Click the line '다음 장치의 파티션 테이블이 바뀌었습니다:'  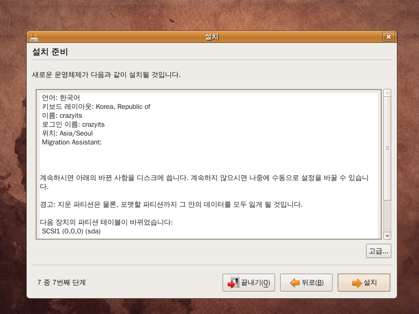tap(106, 222)
